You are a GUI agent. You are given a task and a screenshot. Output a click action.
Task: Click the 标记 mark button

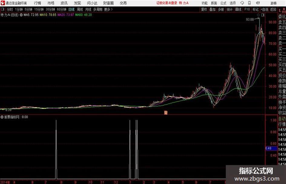point(255,9)
